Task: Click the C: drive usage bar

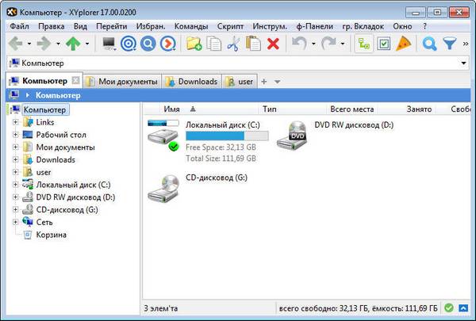Action: (227, 136)
